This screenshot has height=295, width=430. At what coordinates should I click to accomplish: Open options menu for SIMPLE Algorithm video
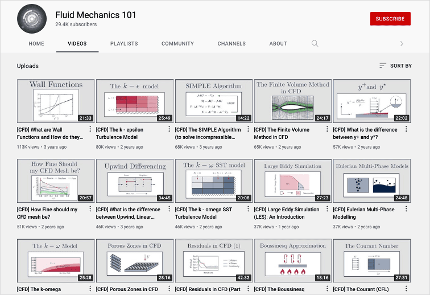(x=248, y=129)
